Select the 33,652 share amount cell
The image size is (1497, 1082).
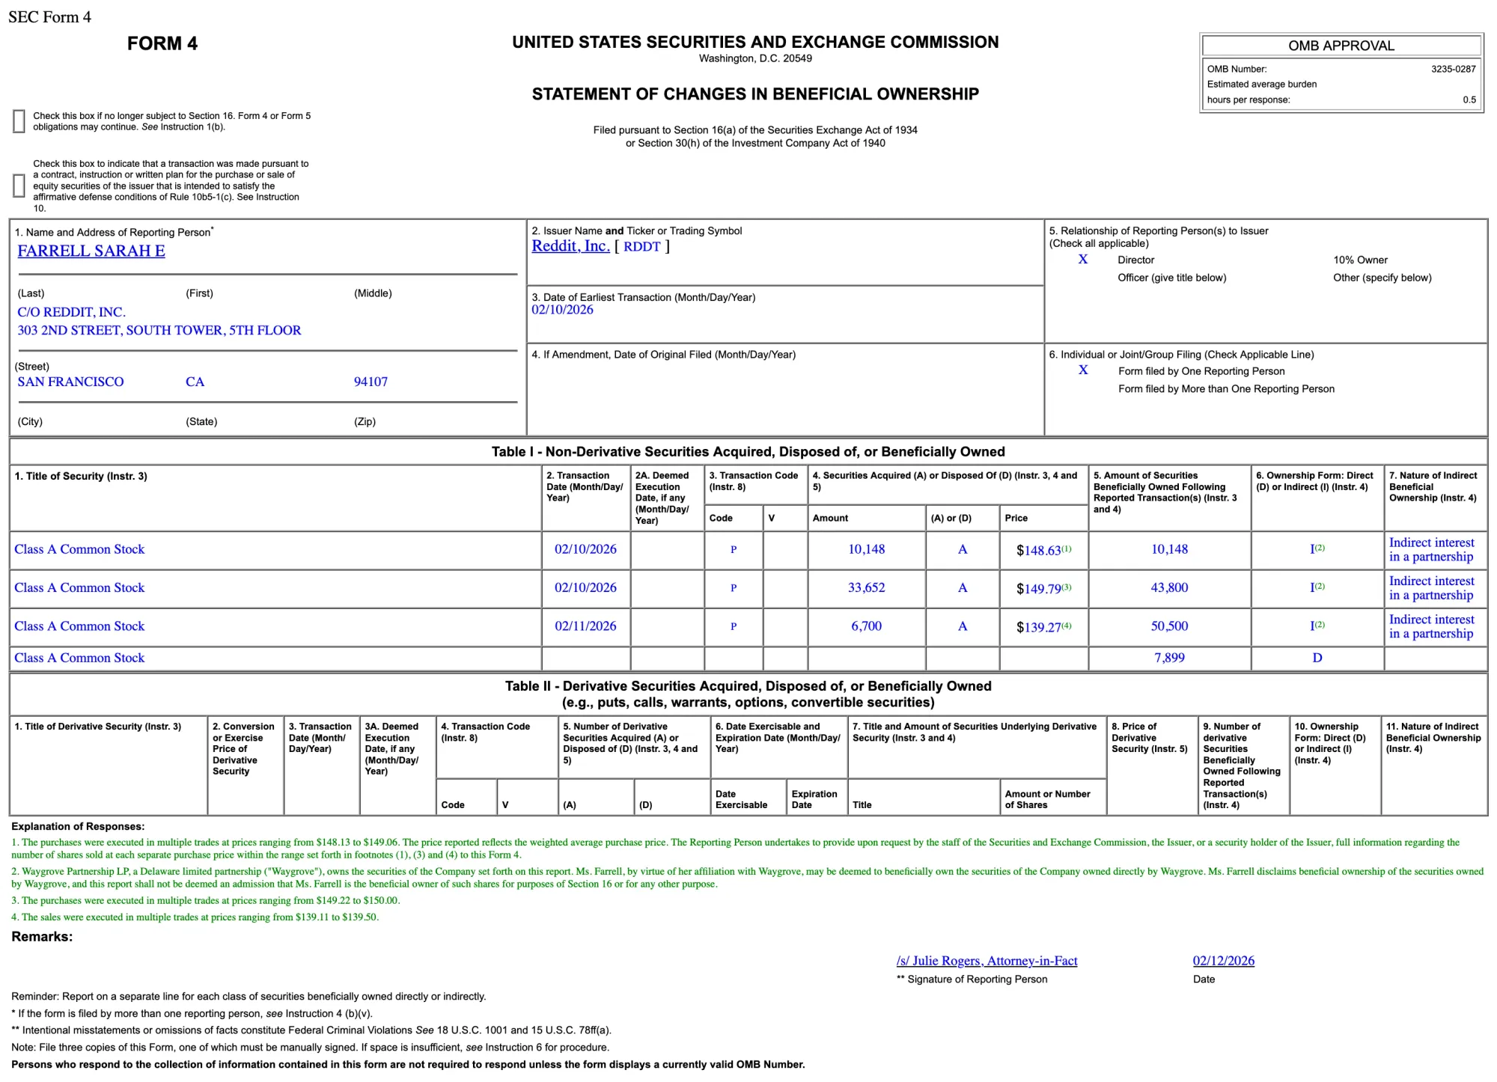(866, 588)
